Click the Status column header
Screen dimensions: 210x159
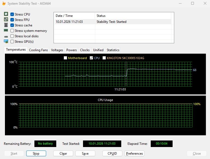point(133,16)
